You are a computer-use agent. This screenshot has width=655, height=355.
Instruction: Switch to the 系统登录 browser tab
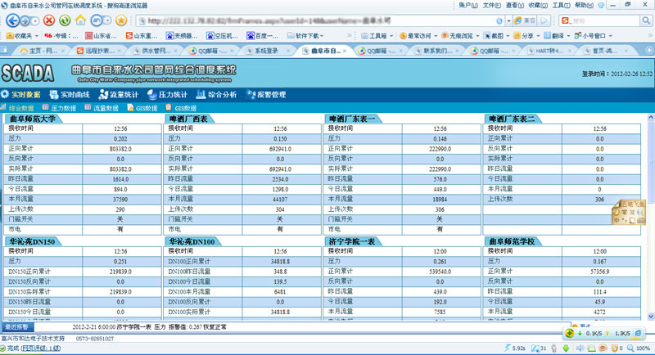(x=267, y=51)
